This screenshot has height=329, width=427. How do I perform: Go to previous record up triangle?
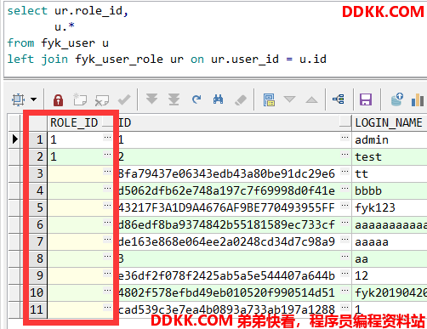pos(311,99)
